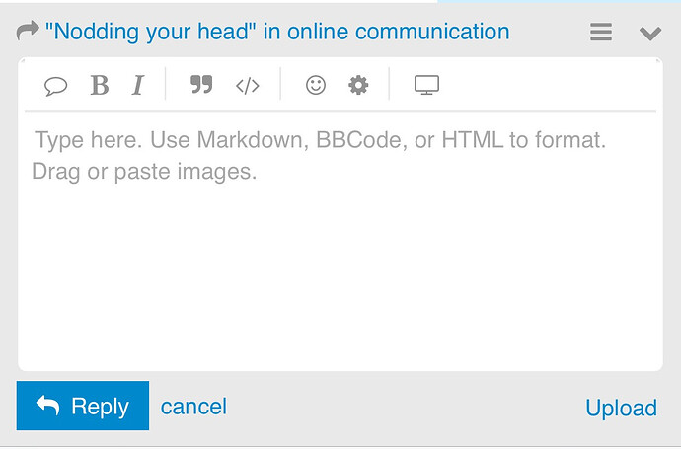Submit the post with the Reply button
Image resolution: width=681 pixels, height=449 pixels.
[83, 406]
